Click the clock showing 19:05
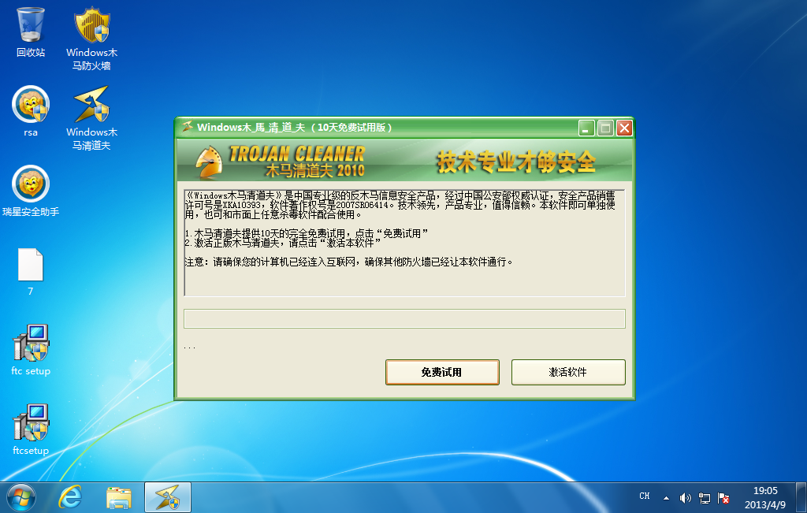The image size is (807, 513). click(x=765, y=497)
